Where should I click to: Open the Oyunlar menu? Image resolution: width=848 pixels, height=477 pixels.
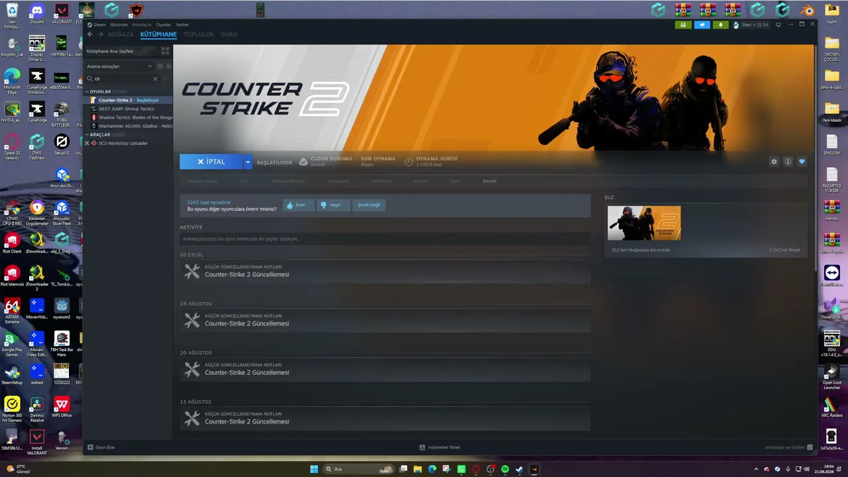pos(163,25)
